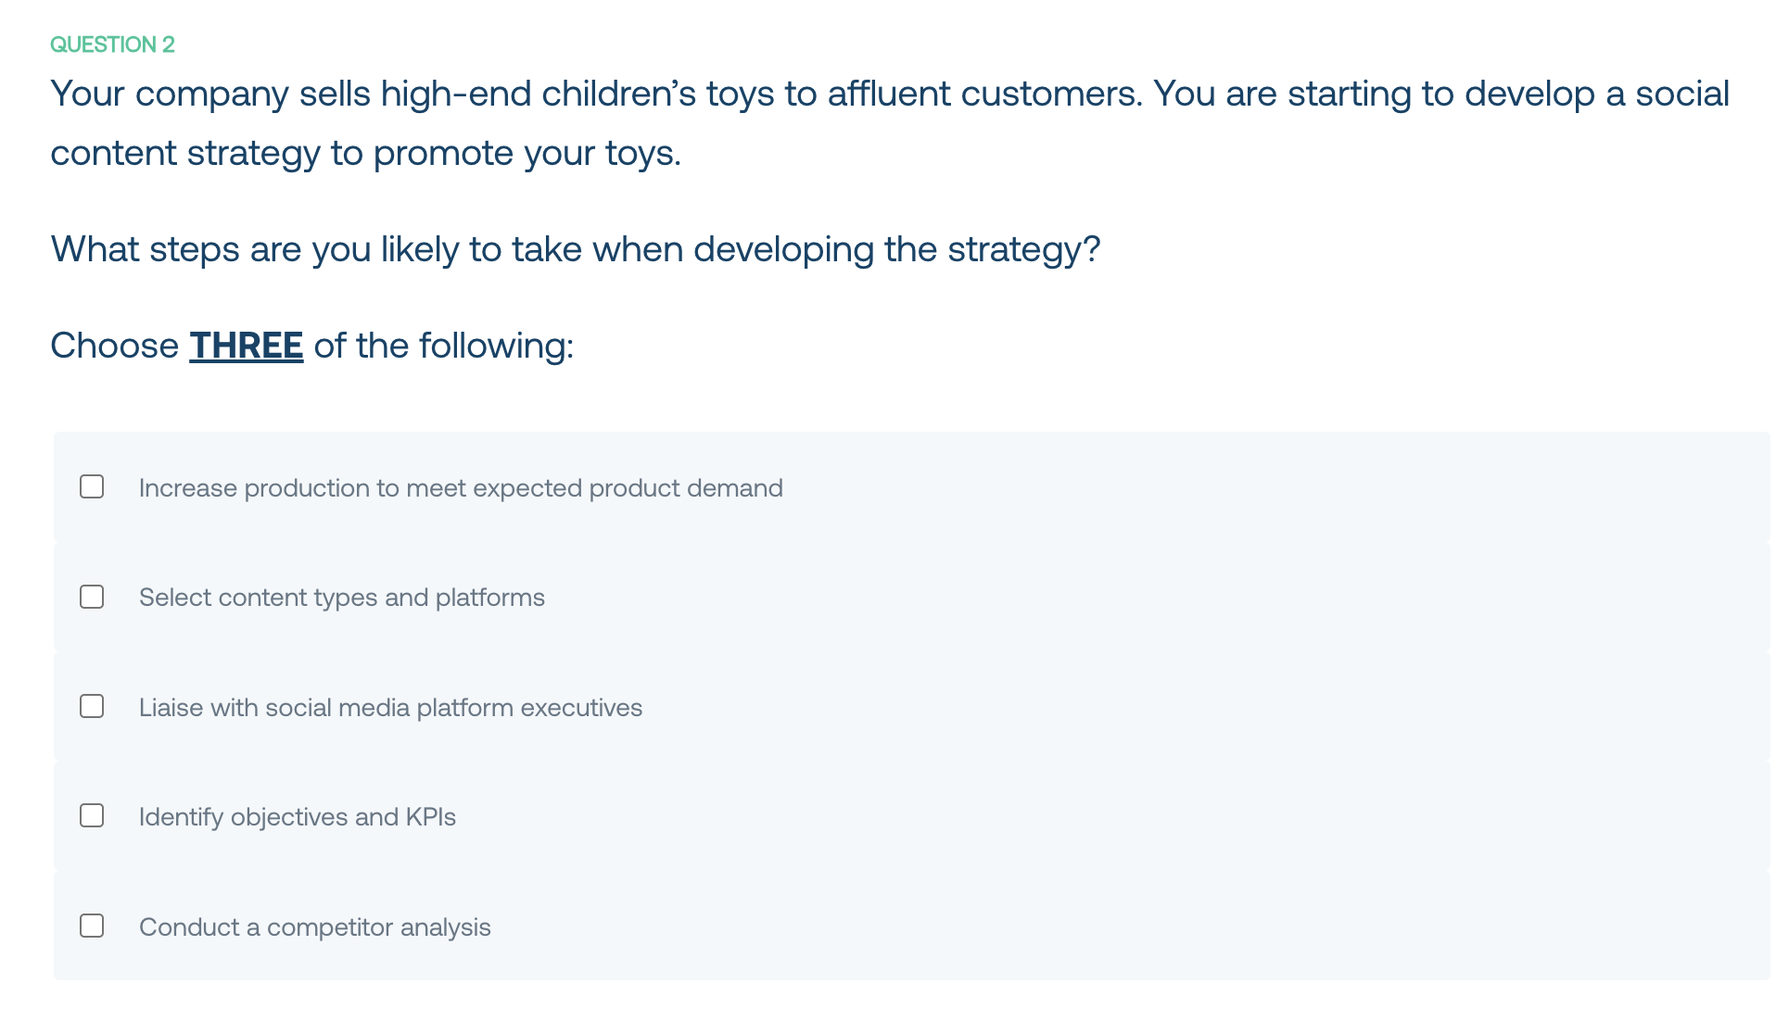The height and width of the screenshot is (1021, 1789).
Task: Choose the 'Identify objectives and KPIs' answer text
Action: click(298, 817)
